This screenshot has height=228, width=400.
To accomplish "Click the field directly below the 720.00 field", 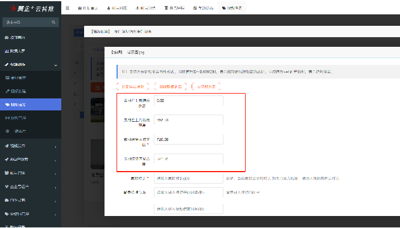I will 189,159.
